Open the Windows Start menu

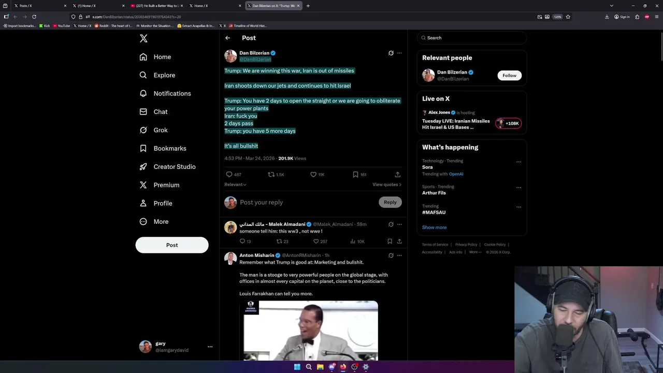pyautogui.click(x=297, y=367)
